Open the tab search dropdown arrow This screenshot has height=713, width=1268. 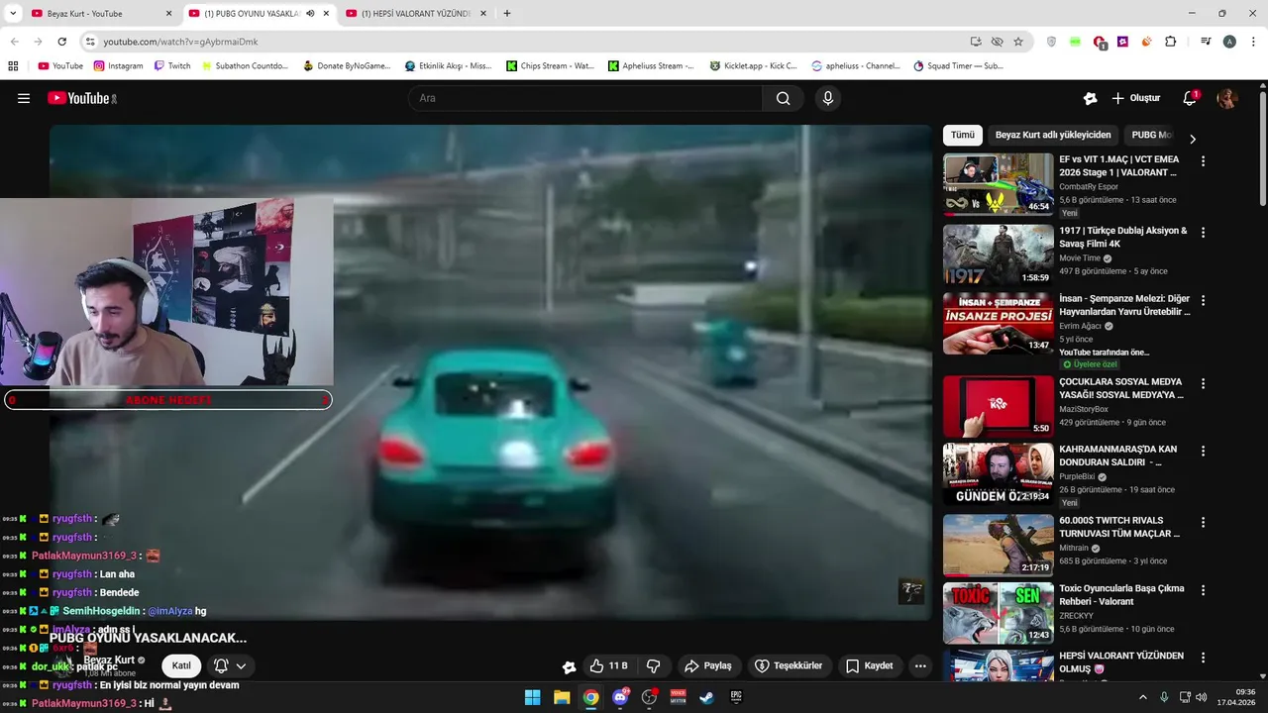tap(13, 14)
